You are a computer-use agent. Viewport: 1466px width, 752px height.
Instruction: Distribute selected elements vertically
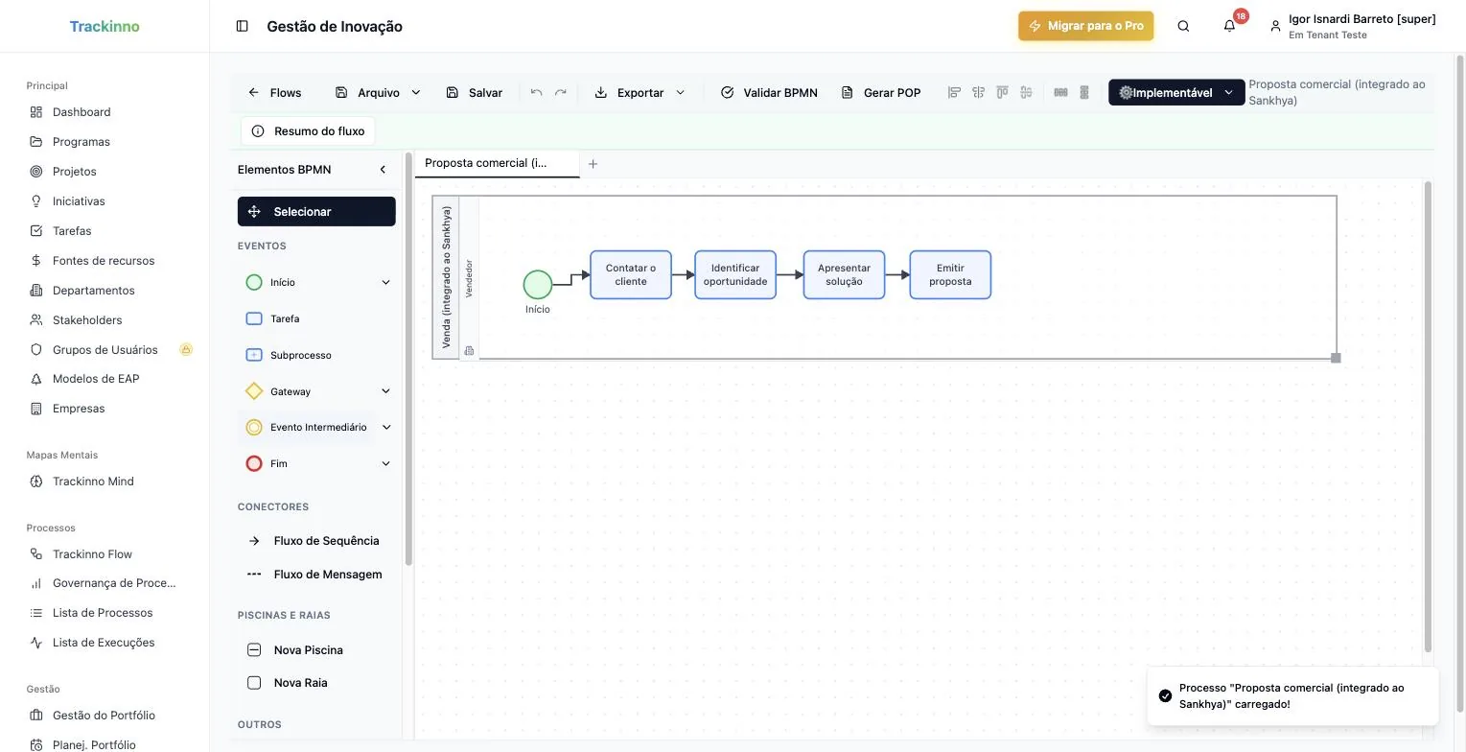point(1084,92)
